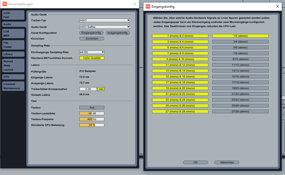Enable the 15/16 (stereo) input
The image size is (285, 175).
(240, 76)
